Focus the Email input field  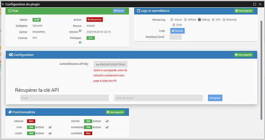65,98
